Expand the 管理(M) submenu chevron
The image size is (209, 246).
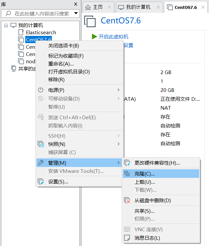coord(118,163)
